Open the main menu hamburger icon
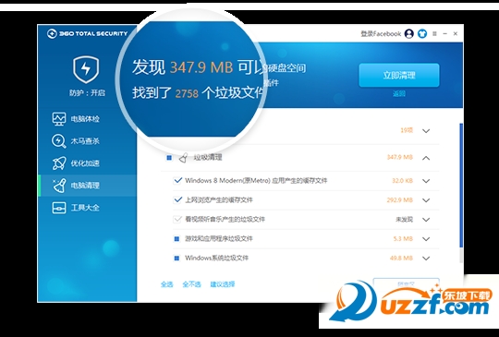499x337 pixels. click(x=434, y=33)
